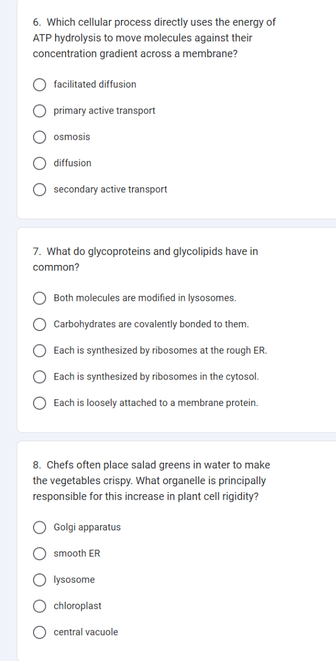Click the question 7 heading text
This screenshot has width=336, height=661.
(x=146, y=259)
